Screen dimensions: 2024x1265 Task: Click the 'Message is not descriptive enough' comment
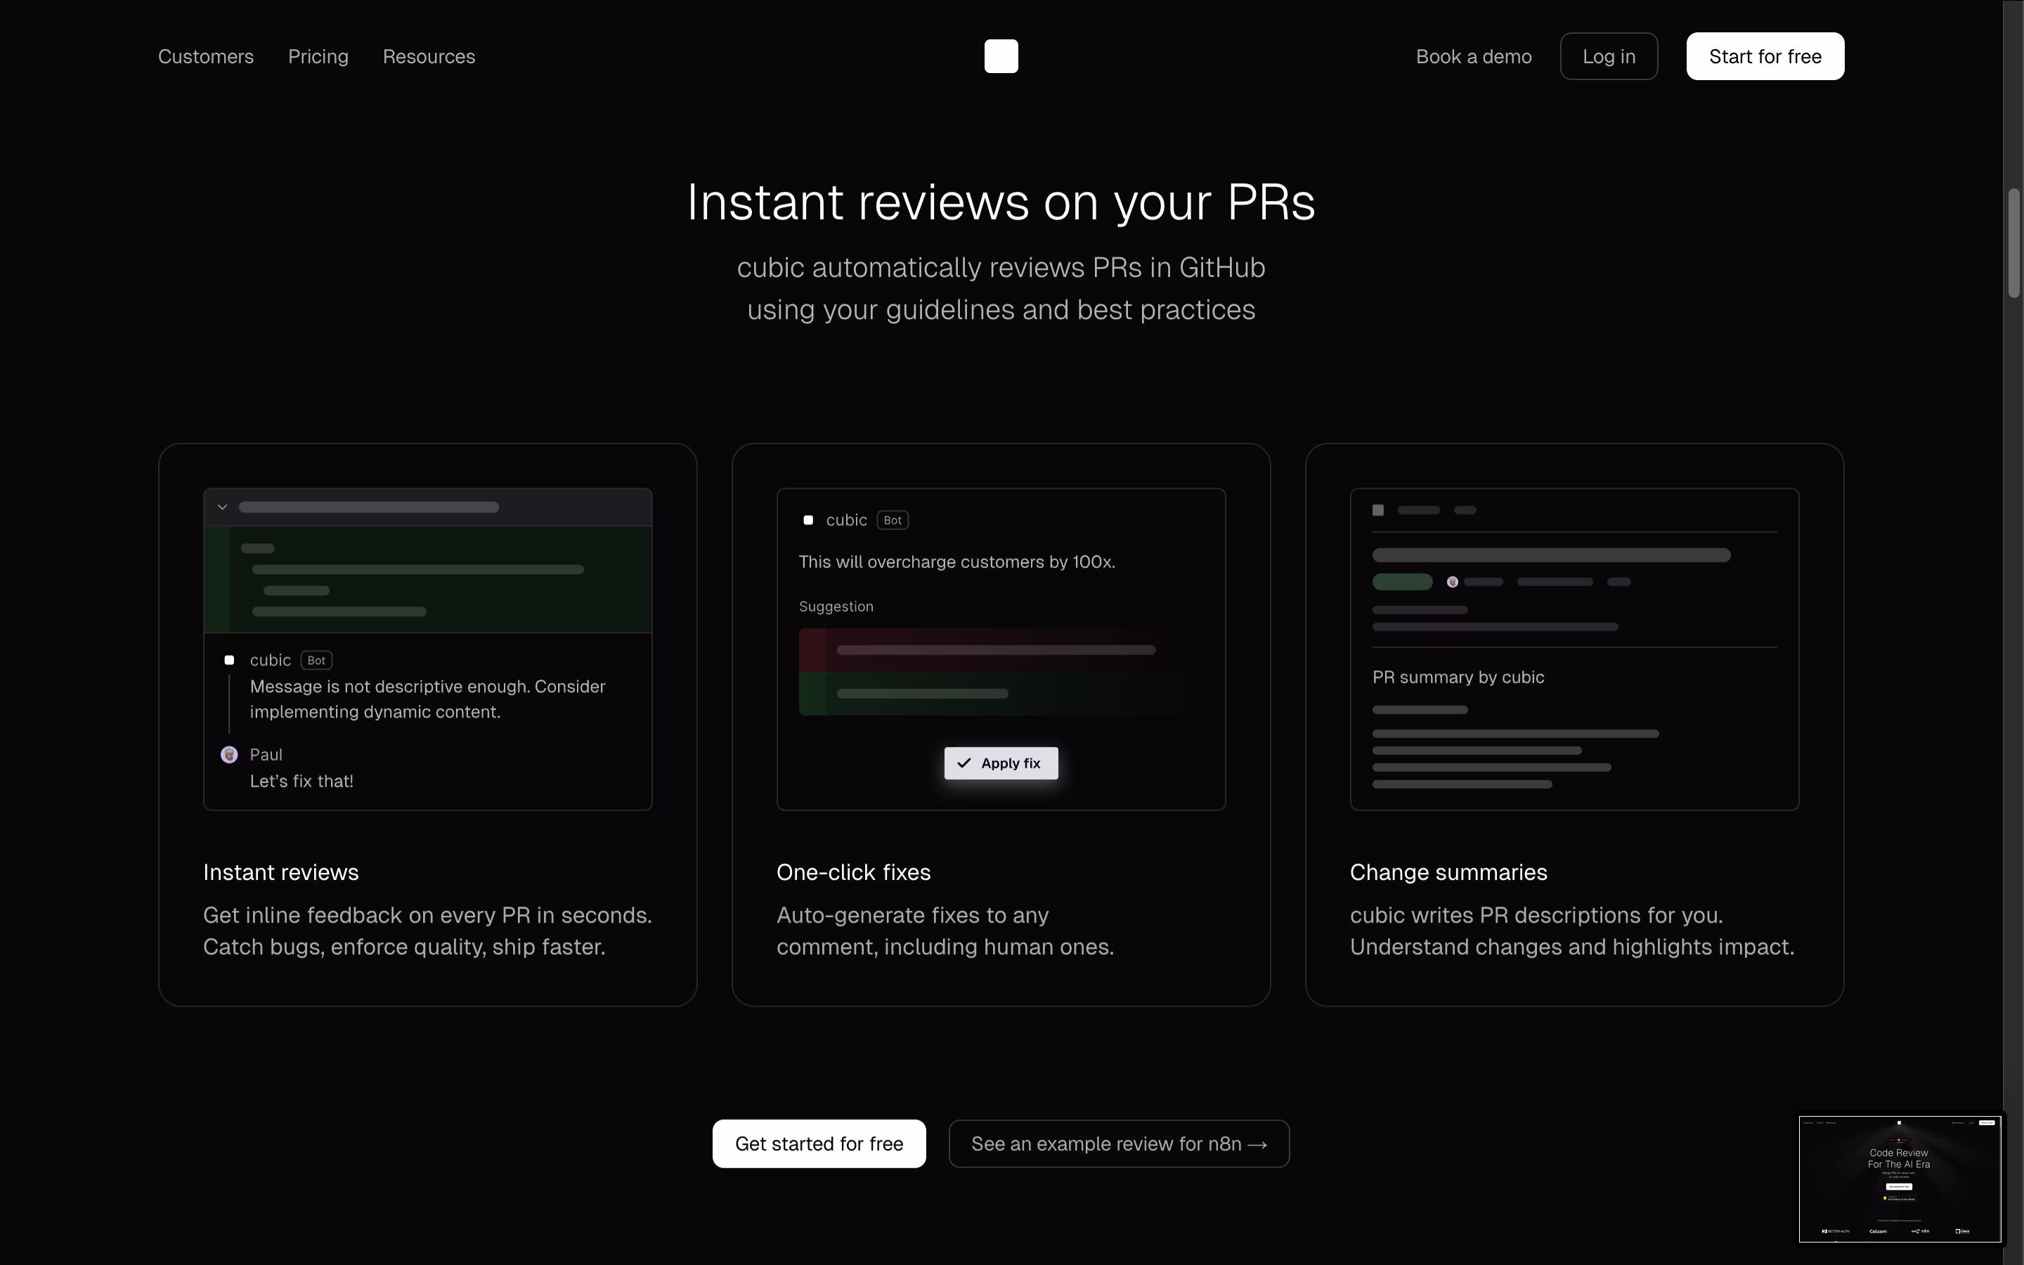(427, 699)
